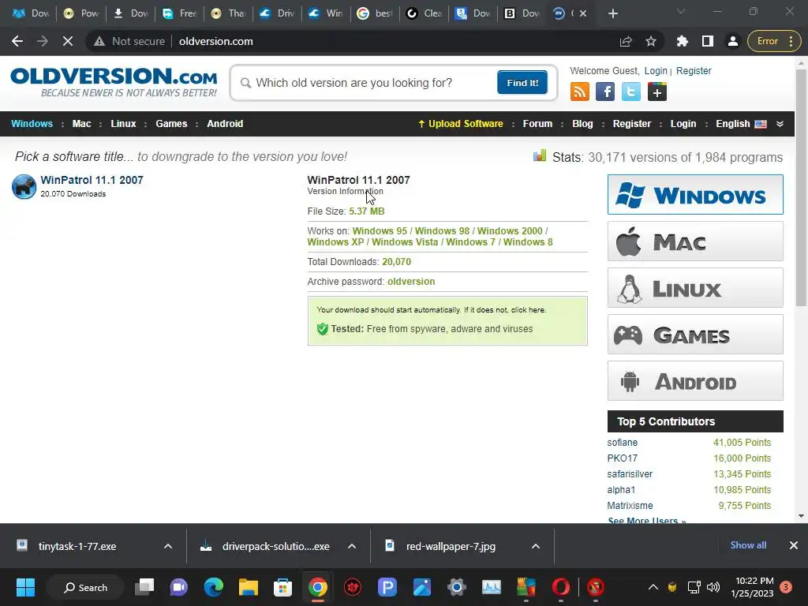Click Register link near Welcome Guest
This screenshot has width=808, height=606.
coord(693,70)
